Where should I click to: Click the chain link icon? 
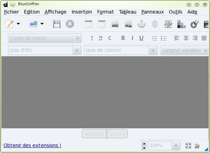pyautogui.click(x=155, y=24)
